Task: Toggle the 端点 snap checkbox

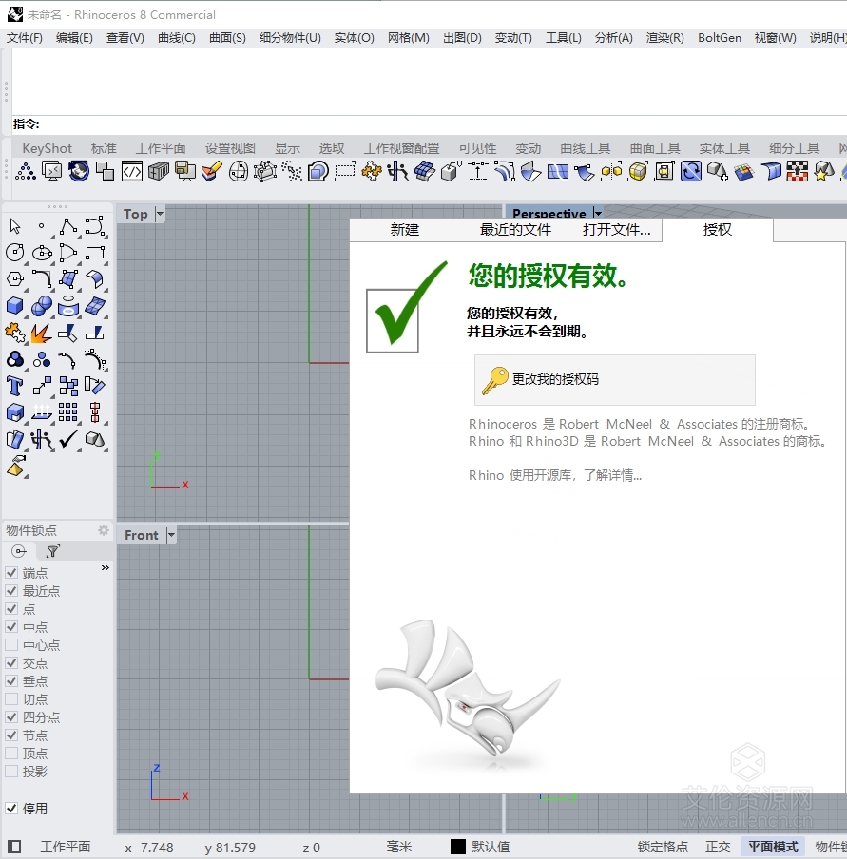Action: click(11, 572)
